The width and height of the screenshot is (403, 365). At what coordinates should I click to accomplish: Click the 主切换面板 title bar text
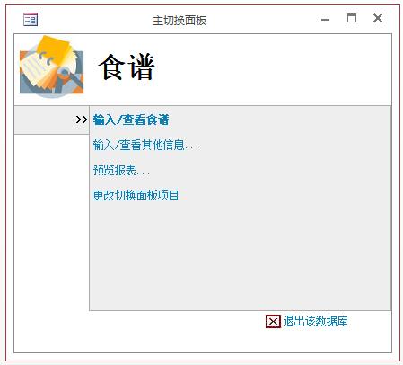(x=180, y=21)
